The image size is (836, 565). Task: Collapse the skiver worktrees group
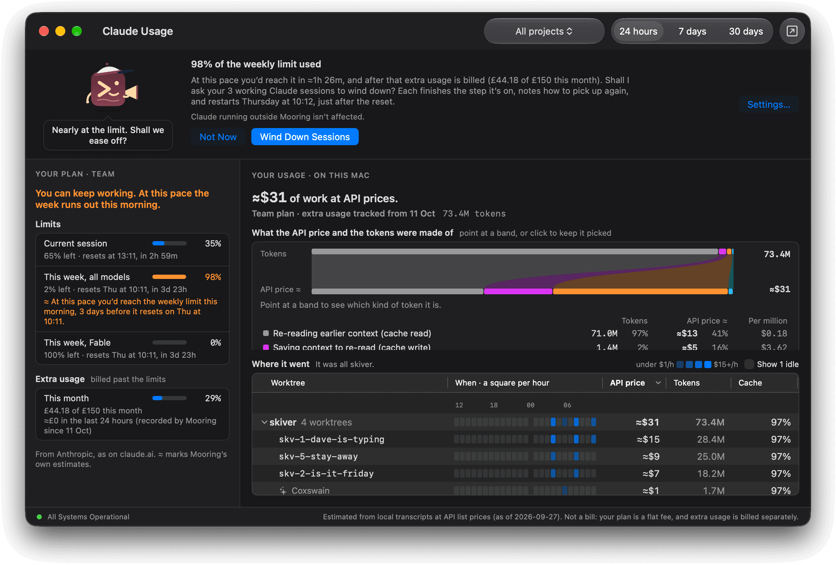point(265,422)
